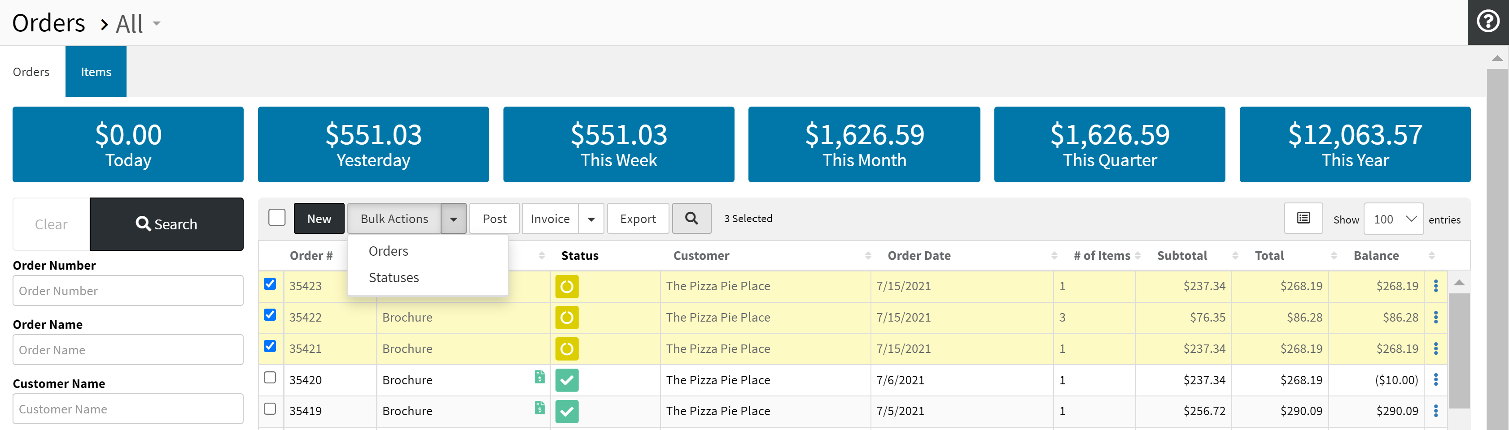This screenshot has width=1509, height=430.
Task: Click the New order button
Action: pyautogui.click(x=319, y=218)
